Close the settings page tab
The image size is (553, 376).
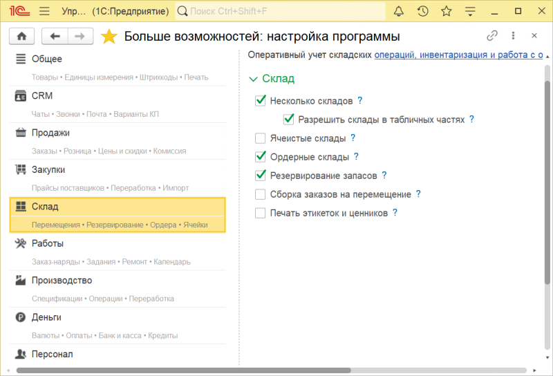(x=534, y=36)
